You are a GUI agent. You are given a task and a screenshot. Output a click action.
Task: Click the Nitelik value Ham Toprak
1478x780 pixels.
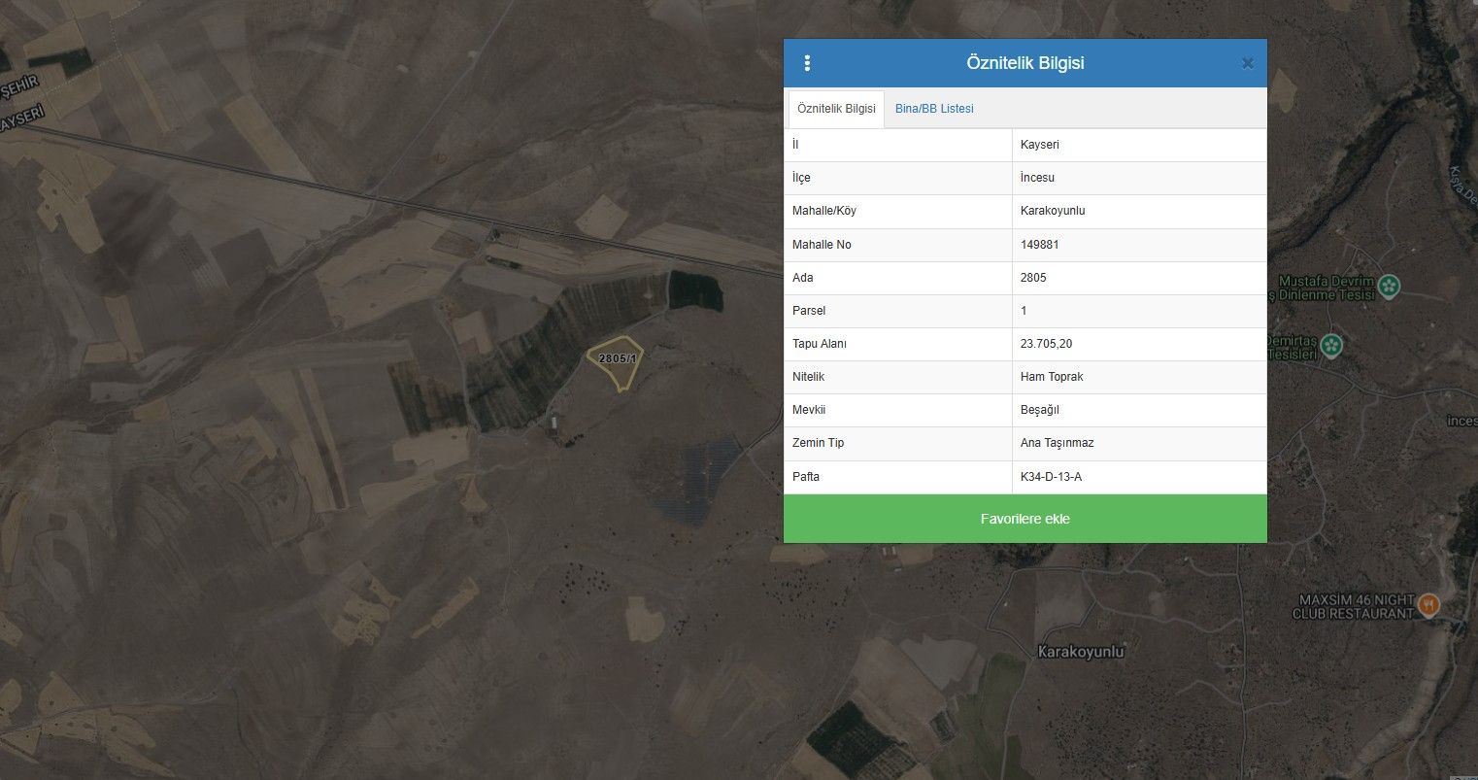tap(1052, 377)
